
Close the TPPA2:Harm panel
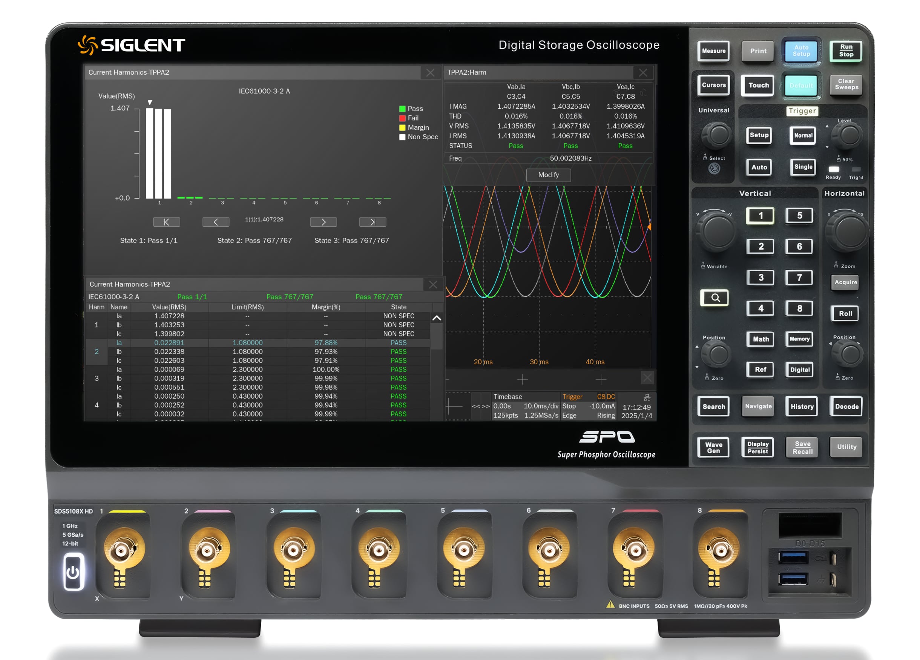(x=642, y=73)
